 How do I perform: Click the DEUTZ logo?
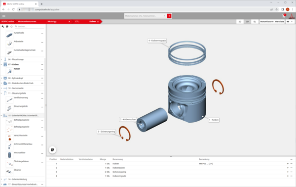click(292, 16)
